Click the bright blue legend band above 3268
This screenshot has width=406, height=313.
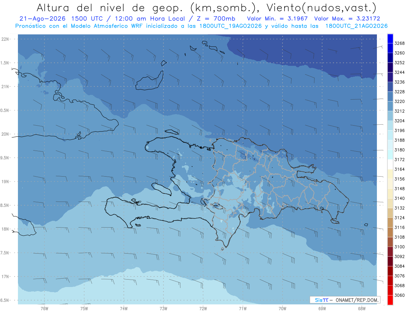pyautogui.click(x=390, y=38)
